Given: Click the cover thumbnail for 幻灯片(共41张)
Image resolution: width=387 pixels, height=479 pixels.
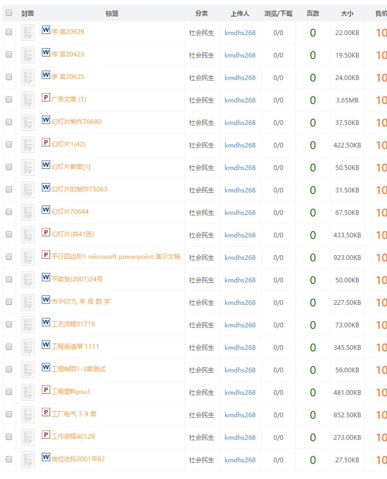Looking at the screenshot, I should tap(28, 235).
